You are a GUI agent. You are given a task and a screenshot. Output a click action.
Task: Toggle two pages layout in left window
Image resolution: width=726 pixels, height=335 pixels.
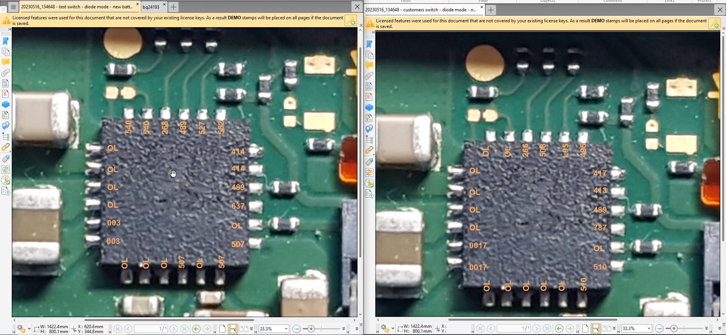coord(244,329)
